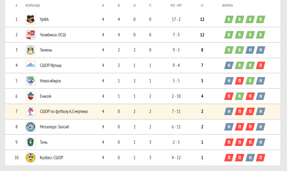Click Кузбасс-СШОР's gray Н form badge
Screen dimensions: 287x171
pos(250,158)
